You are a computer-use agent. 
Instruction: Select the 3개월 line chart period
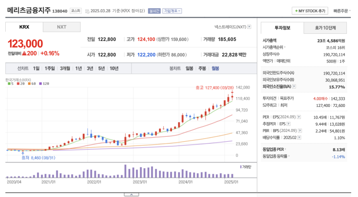click(65, 68)
